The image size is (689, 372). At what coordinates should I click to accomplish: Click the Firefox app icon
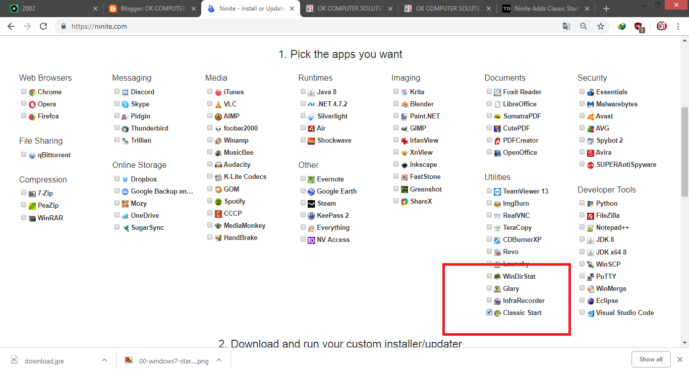click(32, 116)
